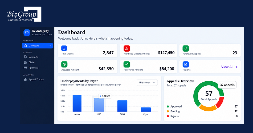
Task: Click the 'Rejected' legend label
Action: (x=176, y=116)
